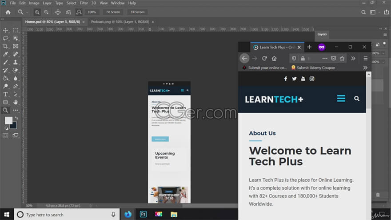Select the Healing Brush tool

coord(16,54)
